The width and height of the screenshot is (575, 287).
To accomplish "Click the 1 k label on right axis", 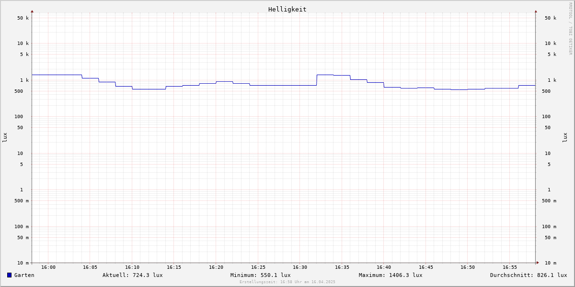I will (552, 80).
